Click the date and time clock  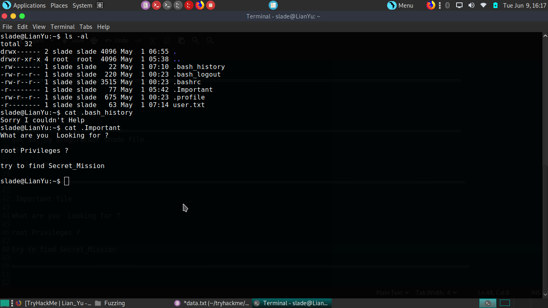(x=525, y=5)
